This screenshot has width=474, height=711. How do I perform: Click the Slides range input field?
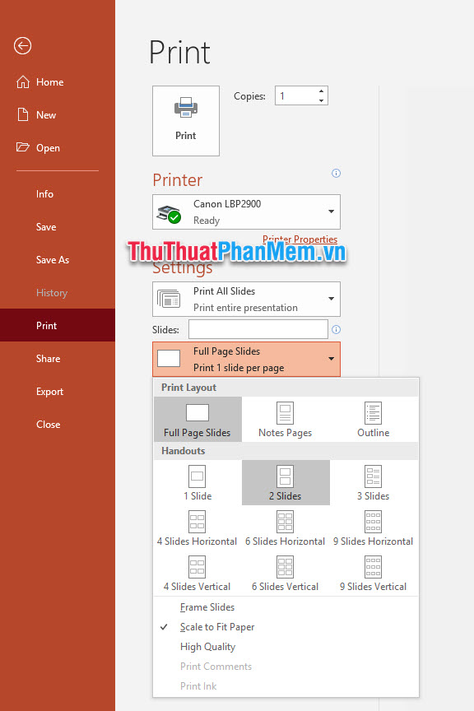(x=258, y=329)
